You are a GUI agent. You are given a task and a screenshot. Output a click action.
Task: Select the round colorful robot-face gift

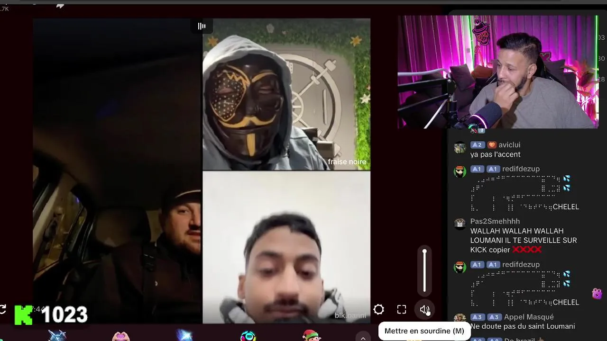coord(248,336)
